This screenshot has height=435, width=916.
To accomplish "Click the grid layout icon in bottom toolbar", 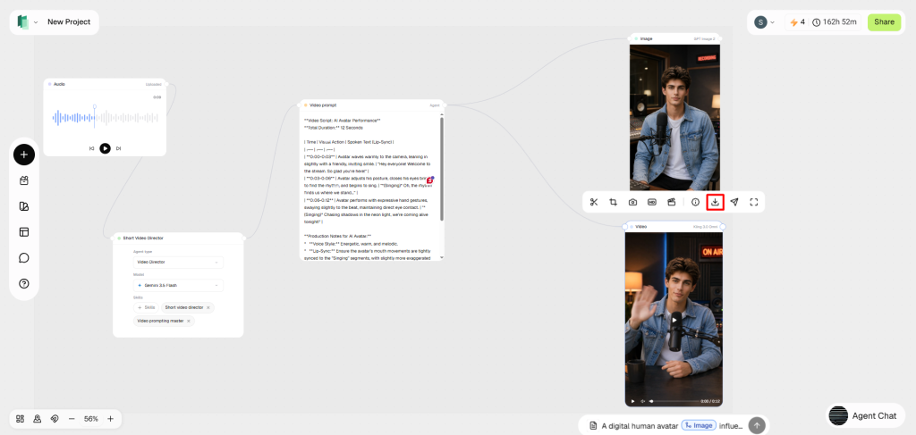I will pos(20,419).
